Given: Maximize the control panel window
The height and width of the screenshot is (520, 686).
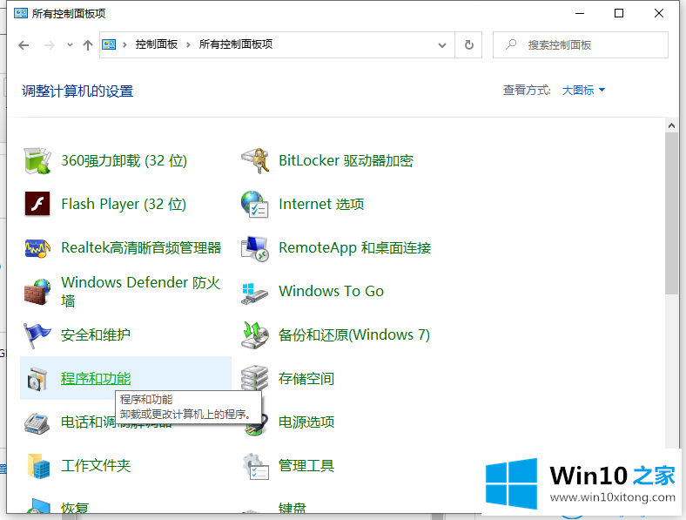Looking at the screenshot, I should point(619,14).
